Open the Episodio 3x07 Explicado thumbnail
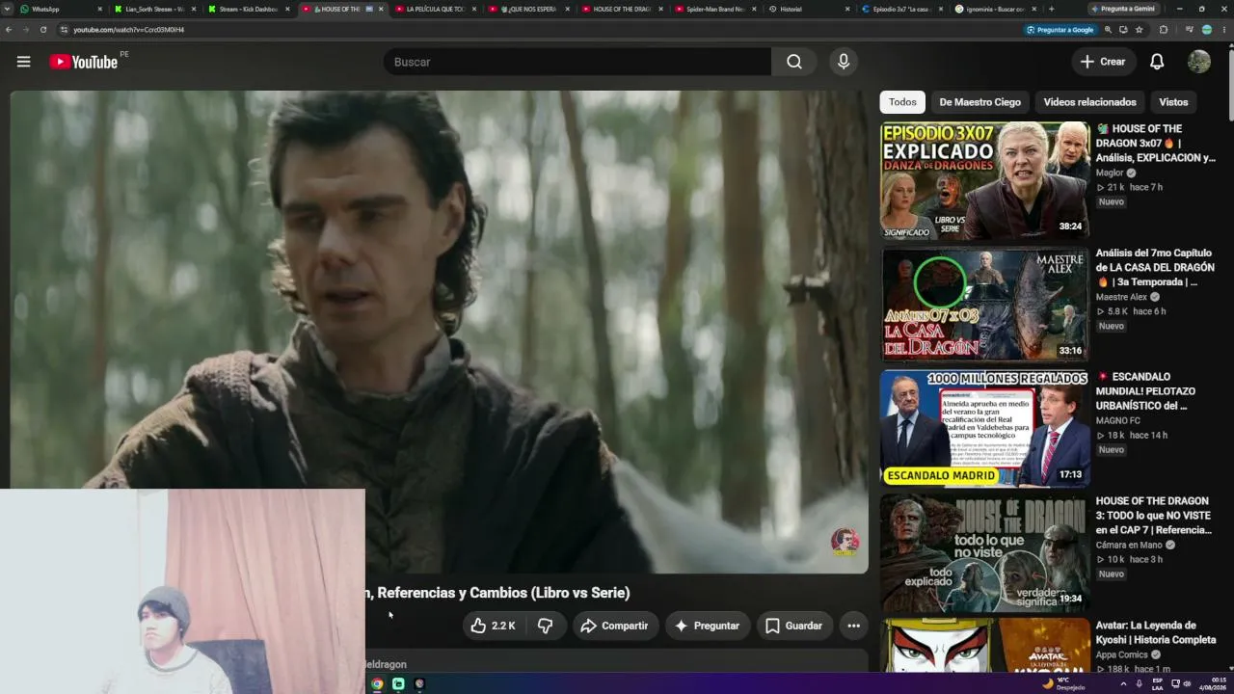1234x694 pixels. click(x=984, y=179)
